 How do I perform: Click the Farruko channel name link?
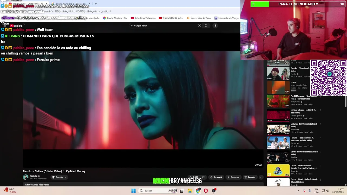34,176
